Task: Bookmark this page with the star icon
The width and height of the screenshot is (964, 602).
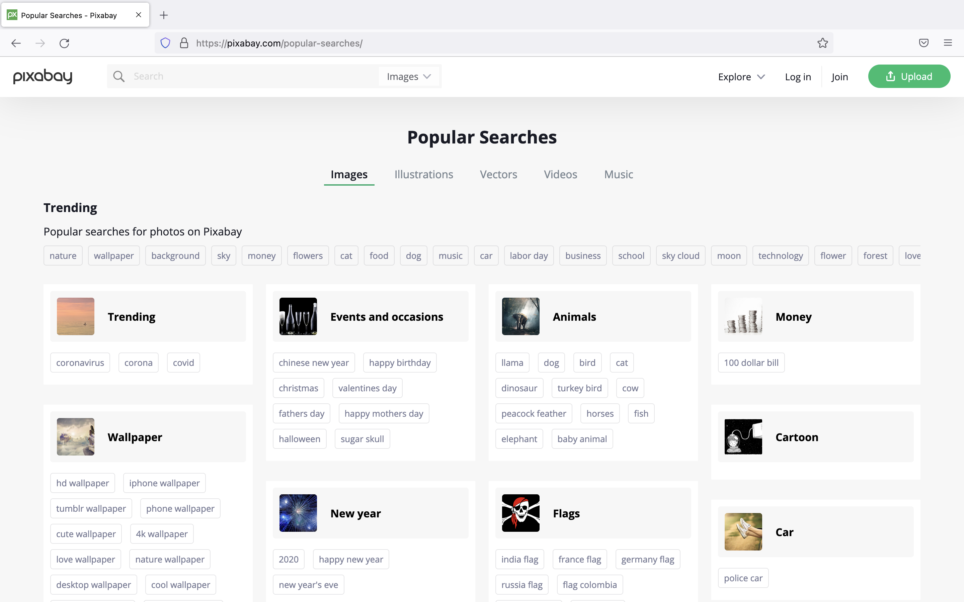Action: tap(823, 43)
